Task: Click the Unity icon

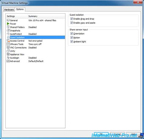Action: [x=8, y=51]
